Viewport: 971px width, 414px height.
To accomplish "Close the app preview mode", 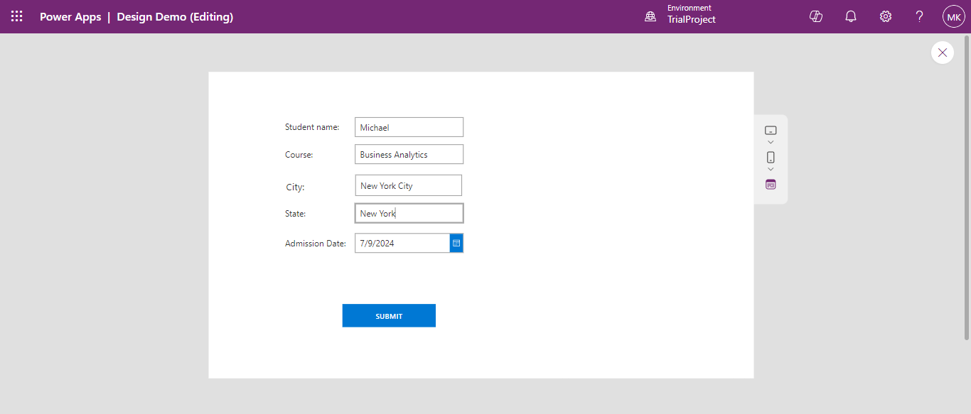I will [x=943, y=53].
